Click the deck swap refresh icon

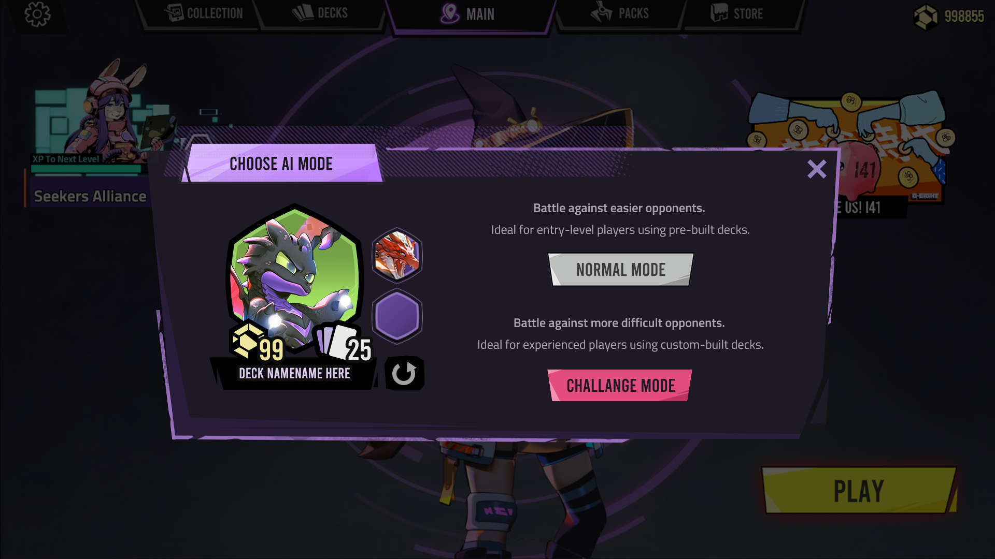tap(404, 373)
